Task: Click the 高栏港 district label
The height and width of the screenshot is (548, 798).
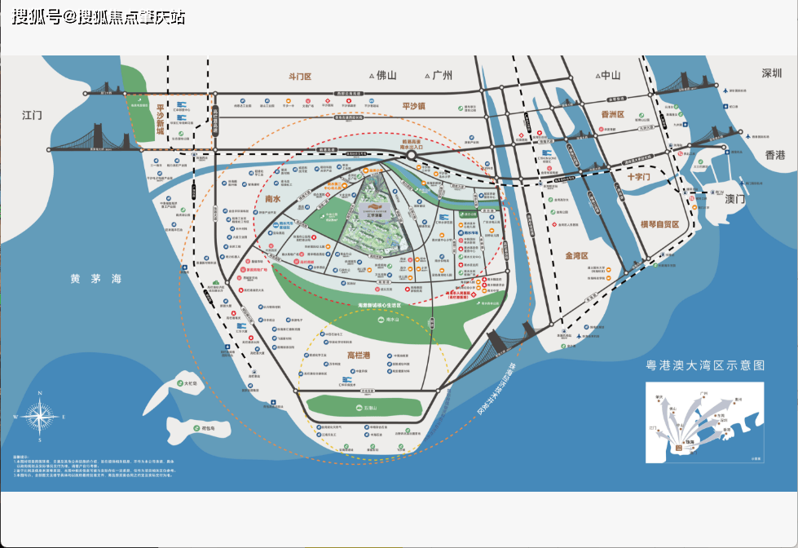Action: pyautogui.click(x=359, y=356)
